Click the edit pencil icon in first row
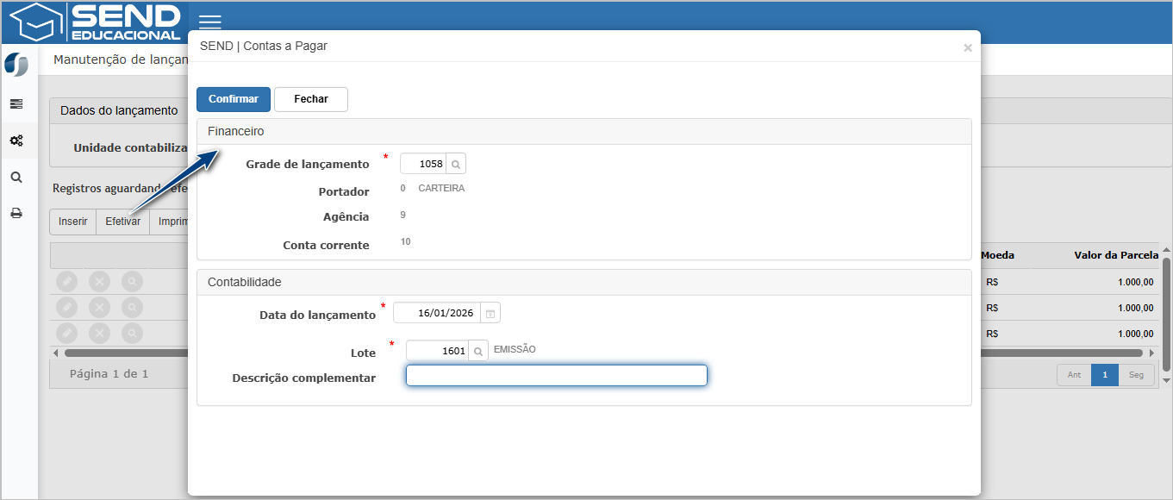Viewport: 1173px width, 500px height. [x=67, y=282]
